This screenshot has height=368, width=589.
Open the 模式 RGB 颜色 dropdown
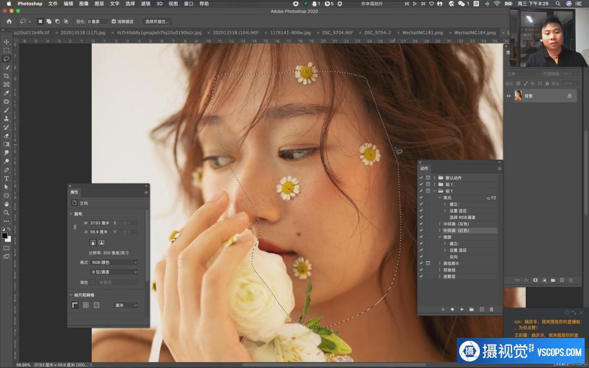[114, 262]
